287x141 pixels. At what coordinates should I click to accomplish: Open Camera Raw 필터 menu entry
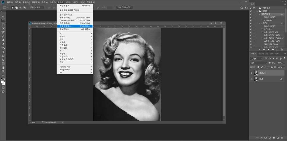[x=75, y=20]
